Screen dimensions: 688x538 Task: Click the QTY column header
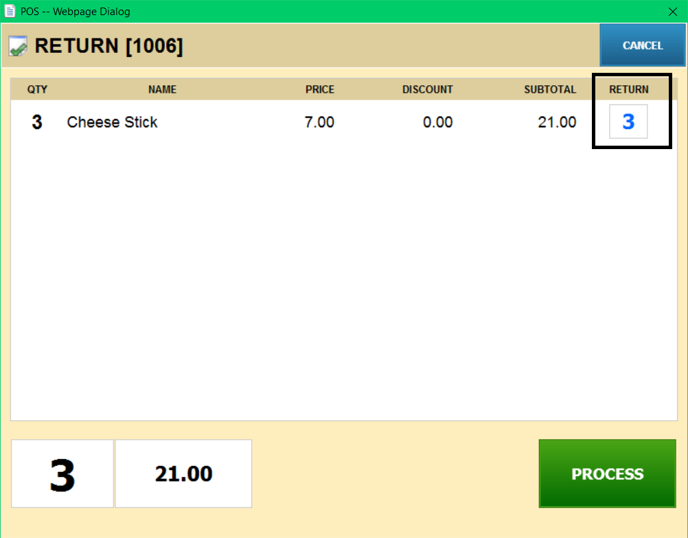click(x=37, y=89)
